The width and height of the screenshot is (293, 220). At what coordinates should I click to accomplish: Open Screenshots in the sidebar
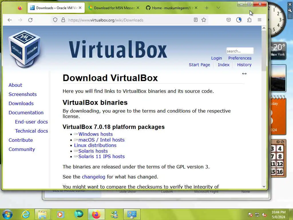pos(23,94)
